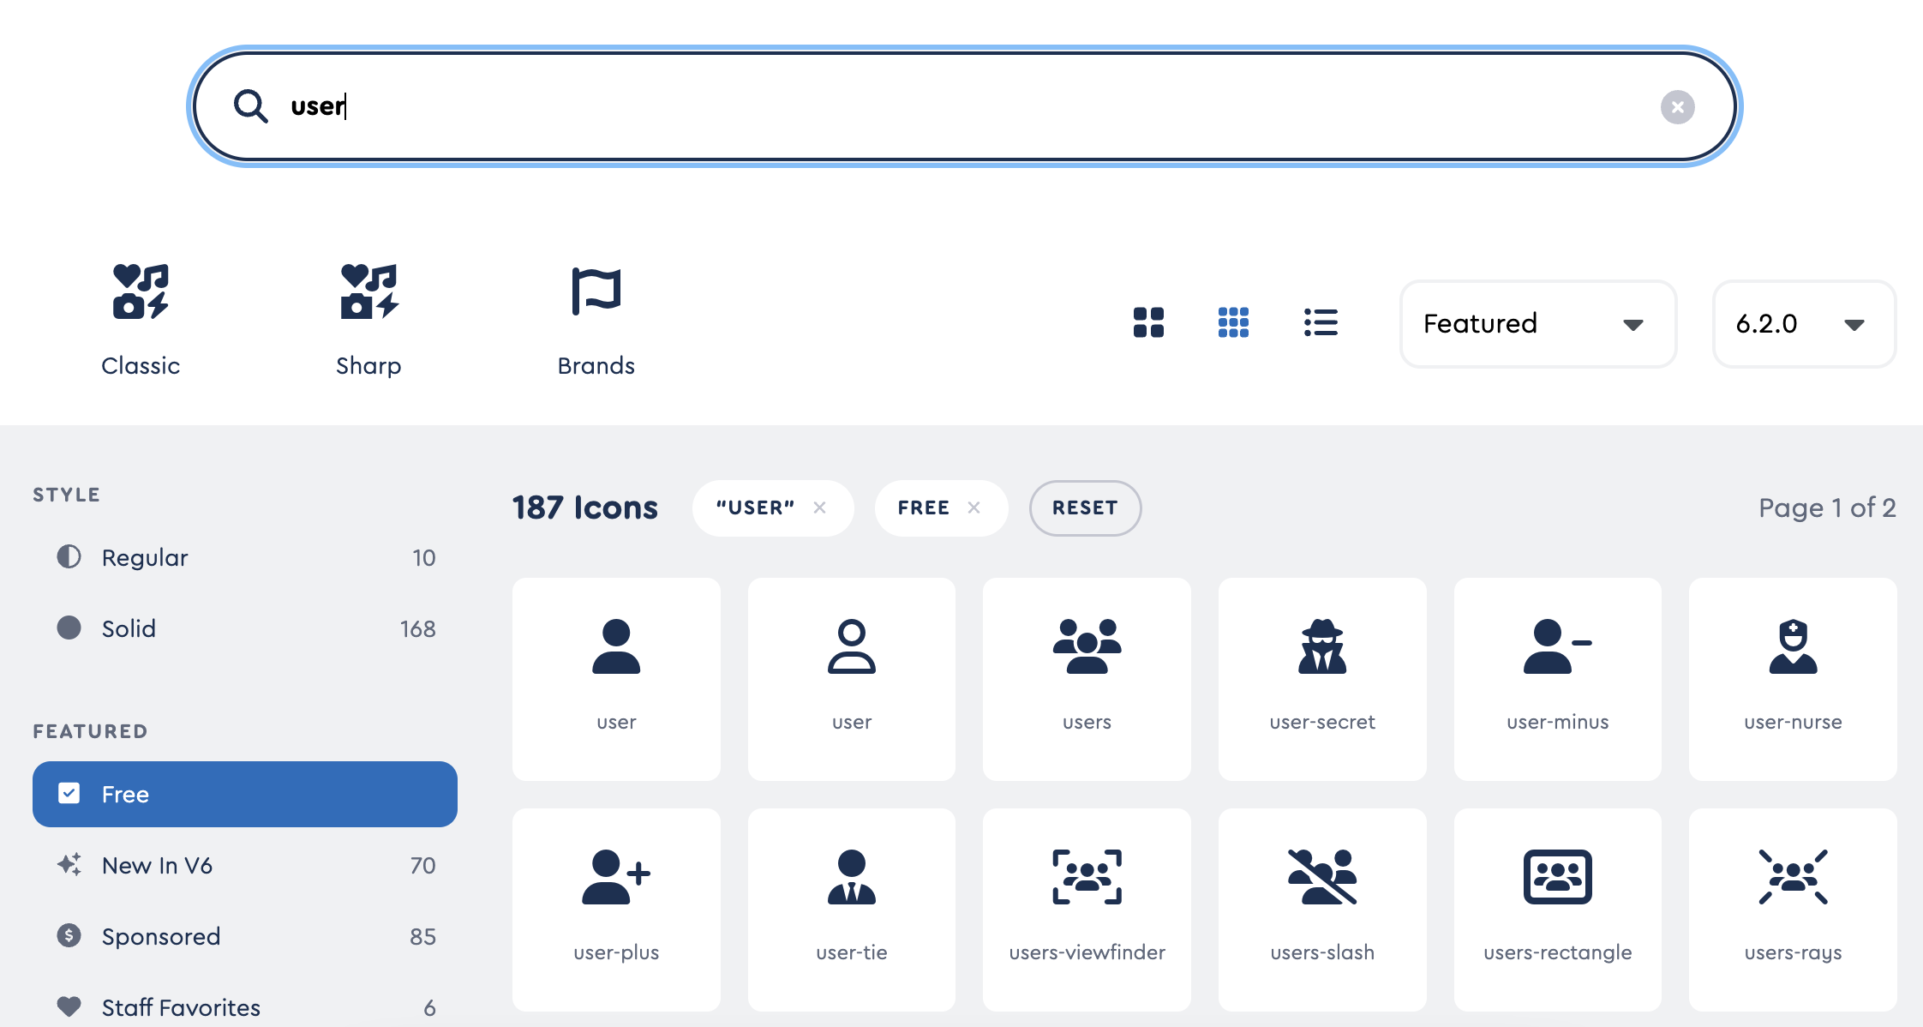1923x1027 pixels.
Task: Clear the search field with the x button
Action: coord(1677,107)
